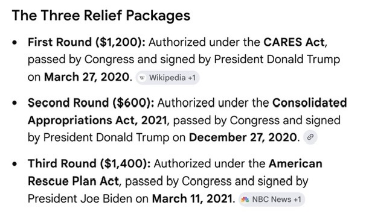Click the bullet beside First Round
Viewport: 366px width, 217px height.
14,43
